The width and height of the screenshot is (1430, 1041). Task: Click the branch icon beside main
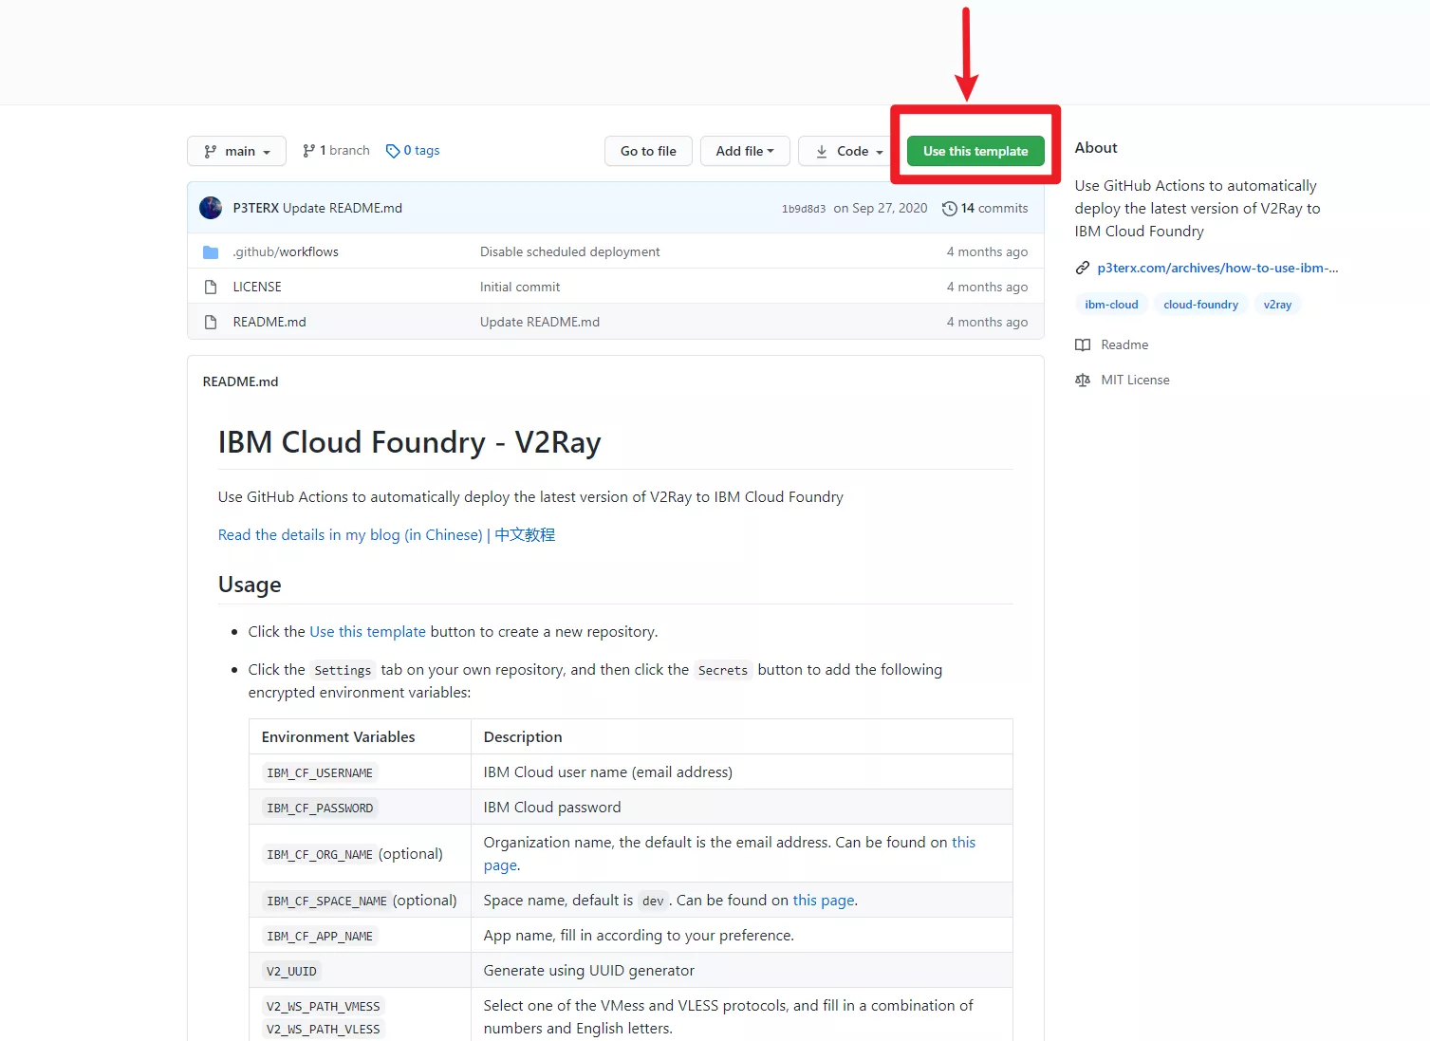[211, 151]
